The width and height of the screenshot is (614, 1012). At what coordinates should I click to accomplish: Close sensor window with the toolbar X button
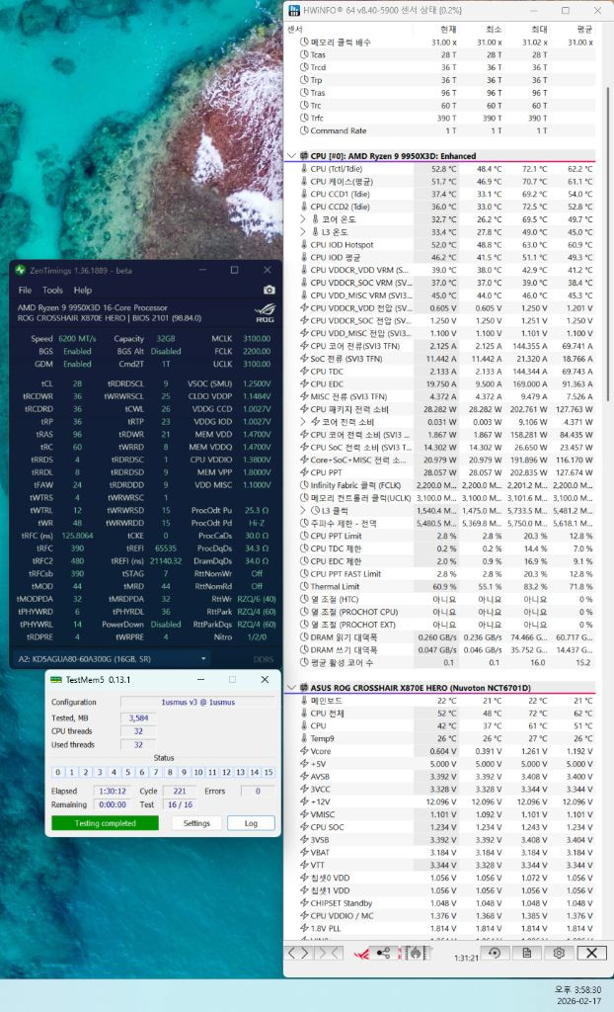[591, 953]
